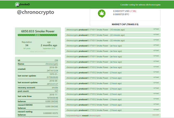Select the @chronocrypto page heading
The width and height of the screenshot is (174, 118).
[36, 12]
